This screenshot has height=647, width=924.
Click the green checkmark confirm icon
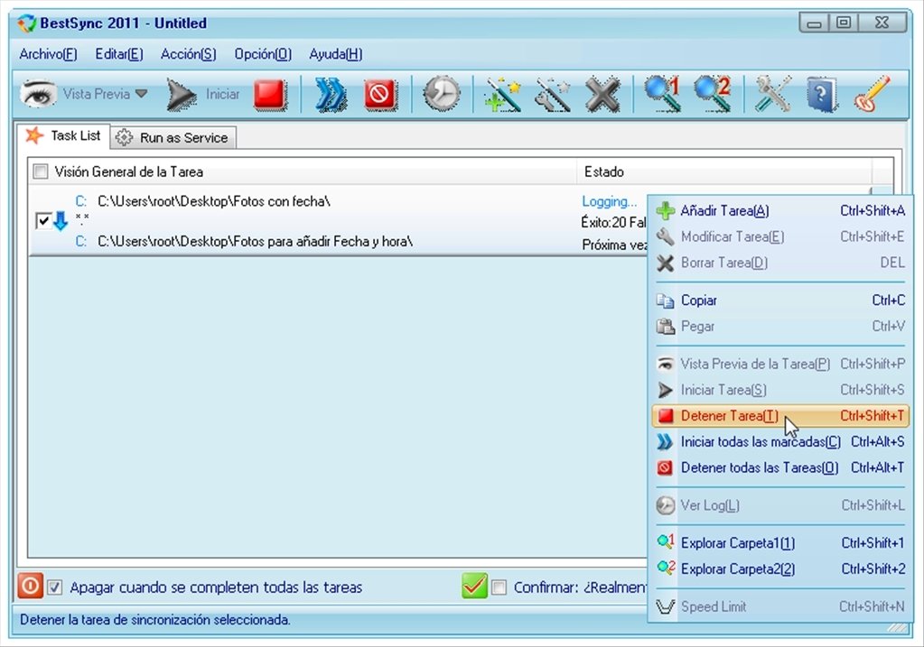click(x=474, y=586)
